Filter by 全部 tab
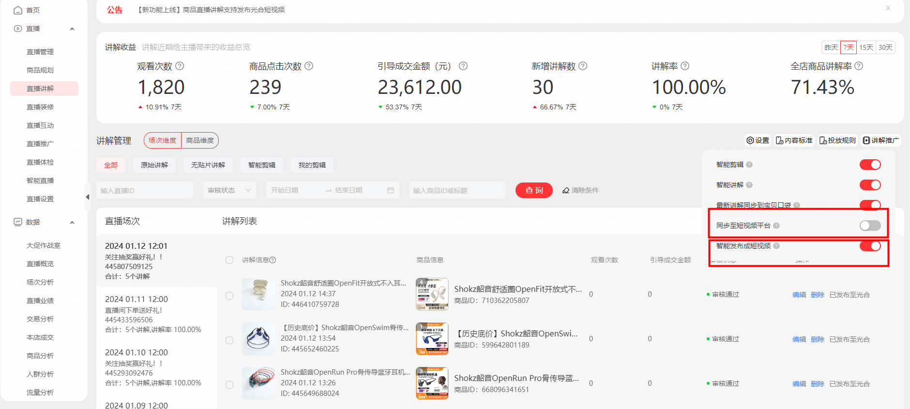The width and height of the screenshot is (910, 409). click(x=111, y=165)
